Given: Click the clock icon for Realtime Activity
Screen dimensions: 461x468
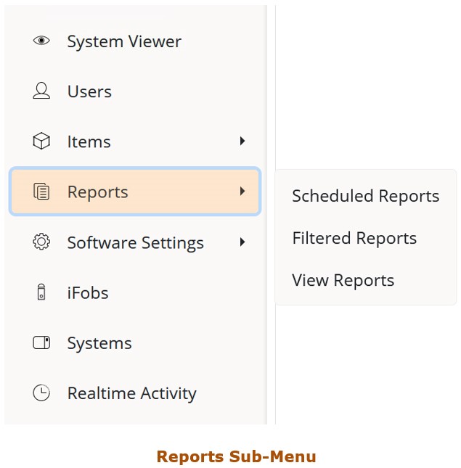Looking at the screenshot, I should tap(41, 393).
